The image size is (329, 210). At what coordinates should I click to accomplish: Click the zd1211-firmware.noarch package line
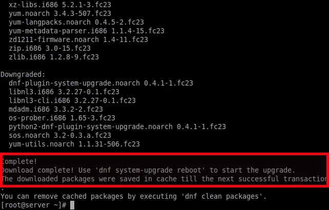pos(78,39)
